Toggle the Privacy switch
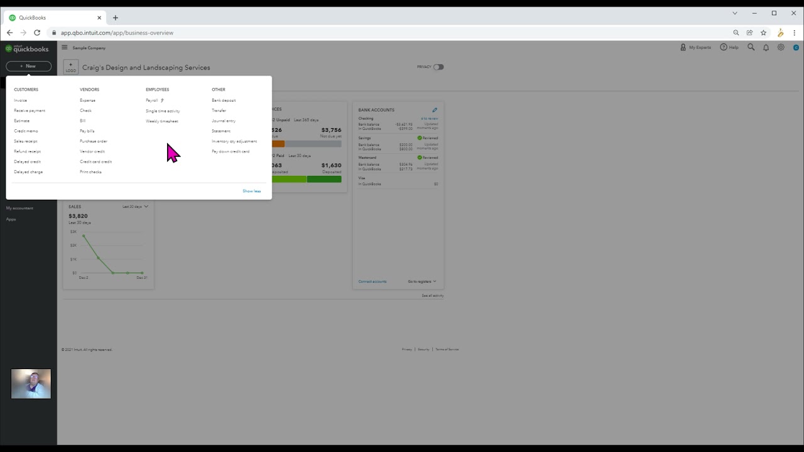 438,67
